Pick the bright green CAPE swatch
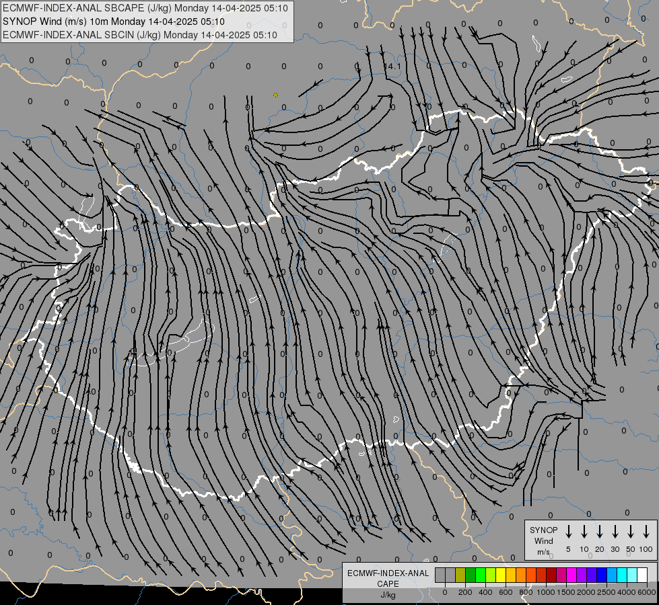 [481, 575]
